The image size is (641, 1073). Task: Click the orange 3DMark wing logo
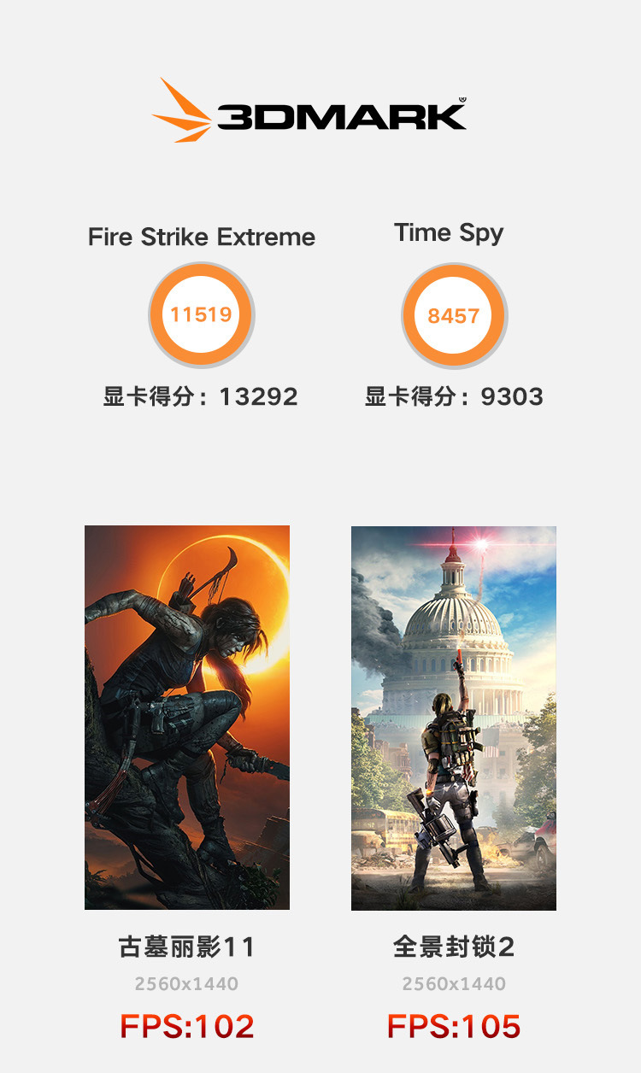tap(183, 112)
